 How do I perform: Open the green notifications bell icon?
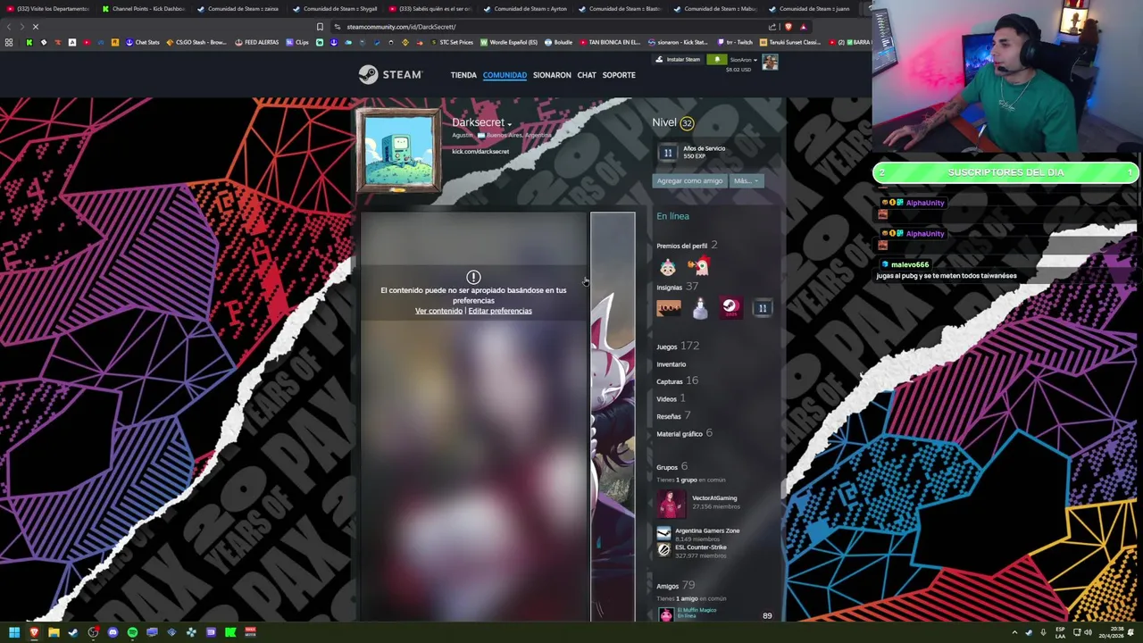716,60
